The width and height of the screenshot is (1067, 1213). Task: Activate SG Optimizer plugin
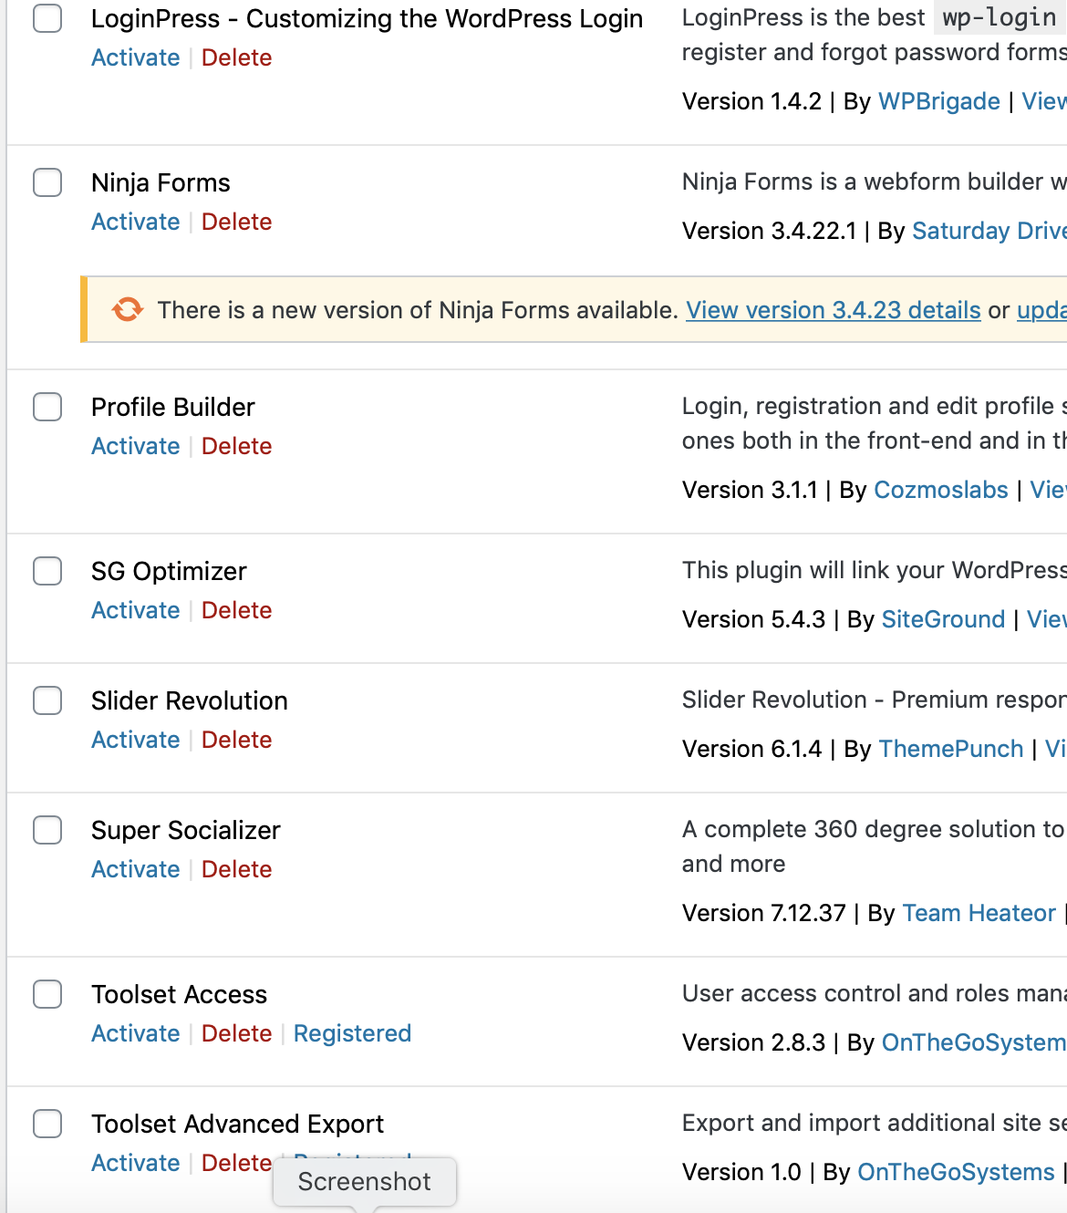tap(136, 610)
